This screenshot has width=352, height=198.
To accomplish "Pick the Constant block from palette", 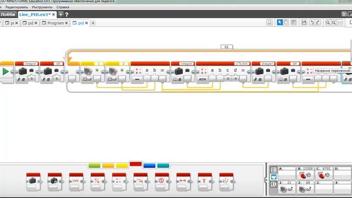I will [x=54, y=182].
